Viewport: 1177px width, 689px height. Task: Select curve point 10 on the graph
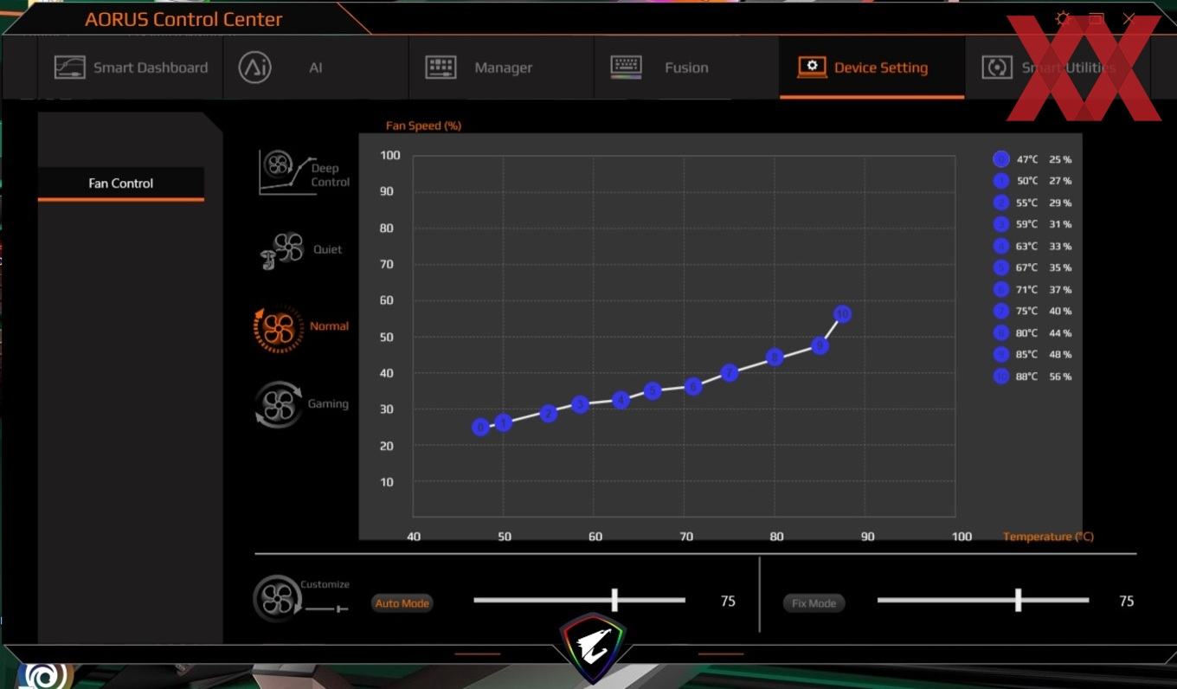point(842,314)
